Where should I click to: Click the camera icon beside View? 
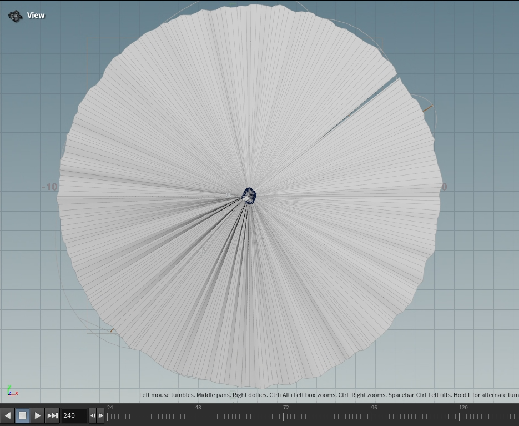point(15,16)
